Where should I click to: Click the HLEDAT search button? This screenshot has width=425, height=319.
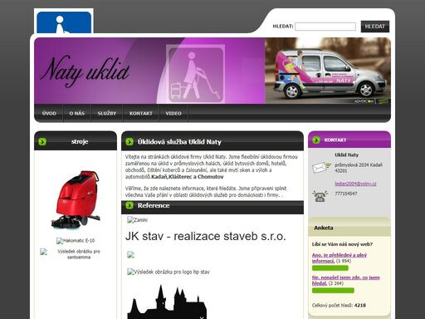click(x=375, y=27)
